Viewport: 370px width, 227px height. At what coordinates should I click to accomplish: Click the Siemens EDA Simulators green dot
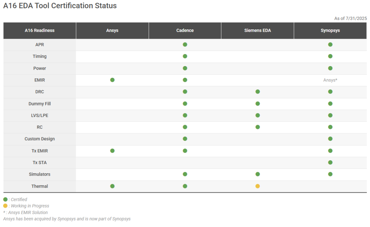pos(258,174)
